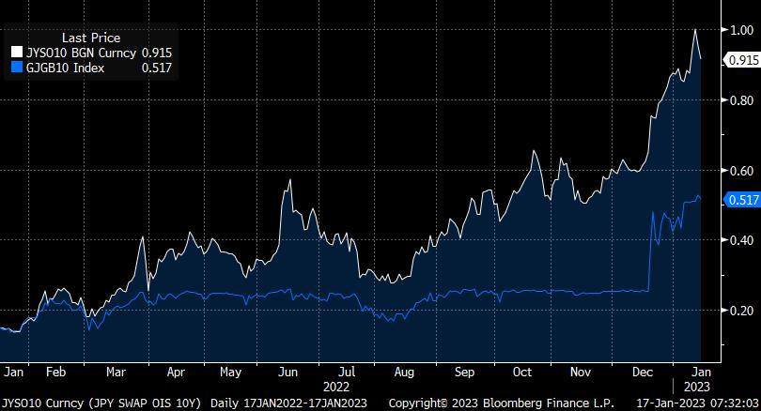The height and width of the screenshot is (411, 761).
Task: Click the 2022 year label below axis
Action: [x=335, y=386]
